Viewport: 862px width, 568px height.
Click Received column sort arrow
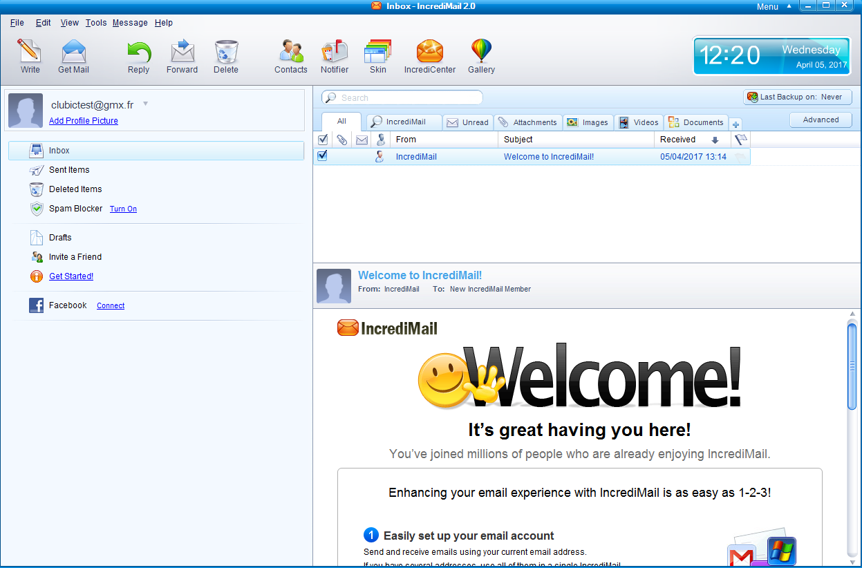coord(715,140)
